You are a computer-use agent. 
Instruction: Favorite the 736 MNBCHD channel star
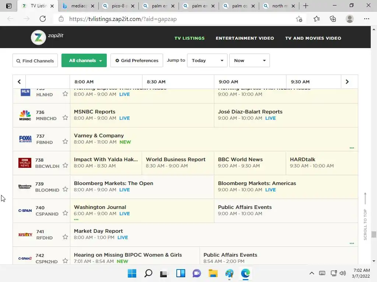click(65, 117)
